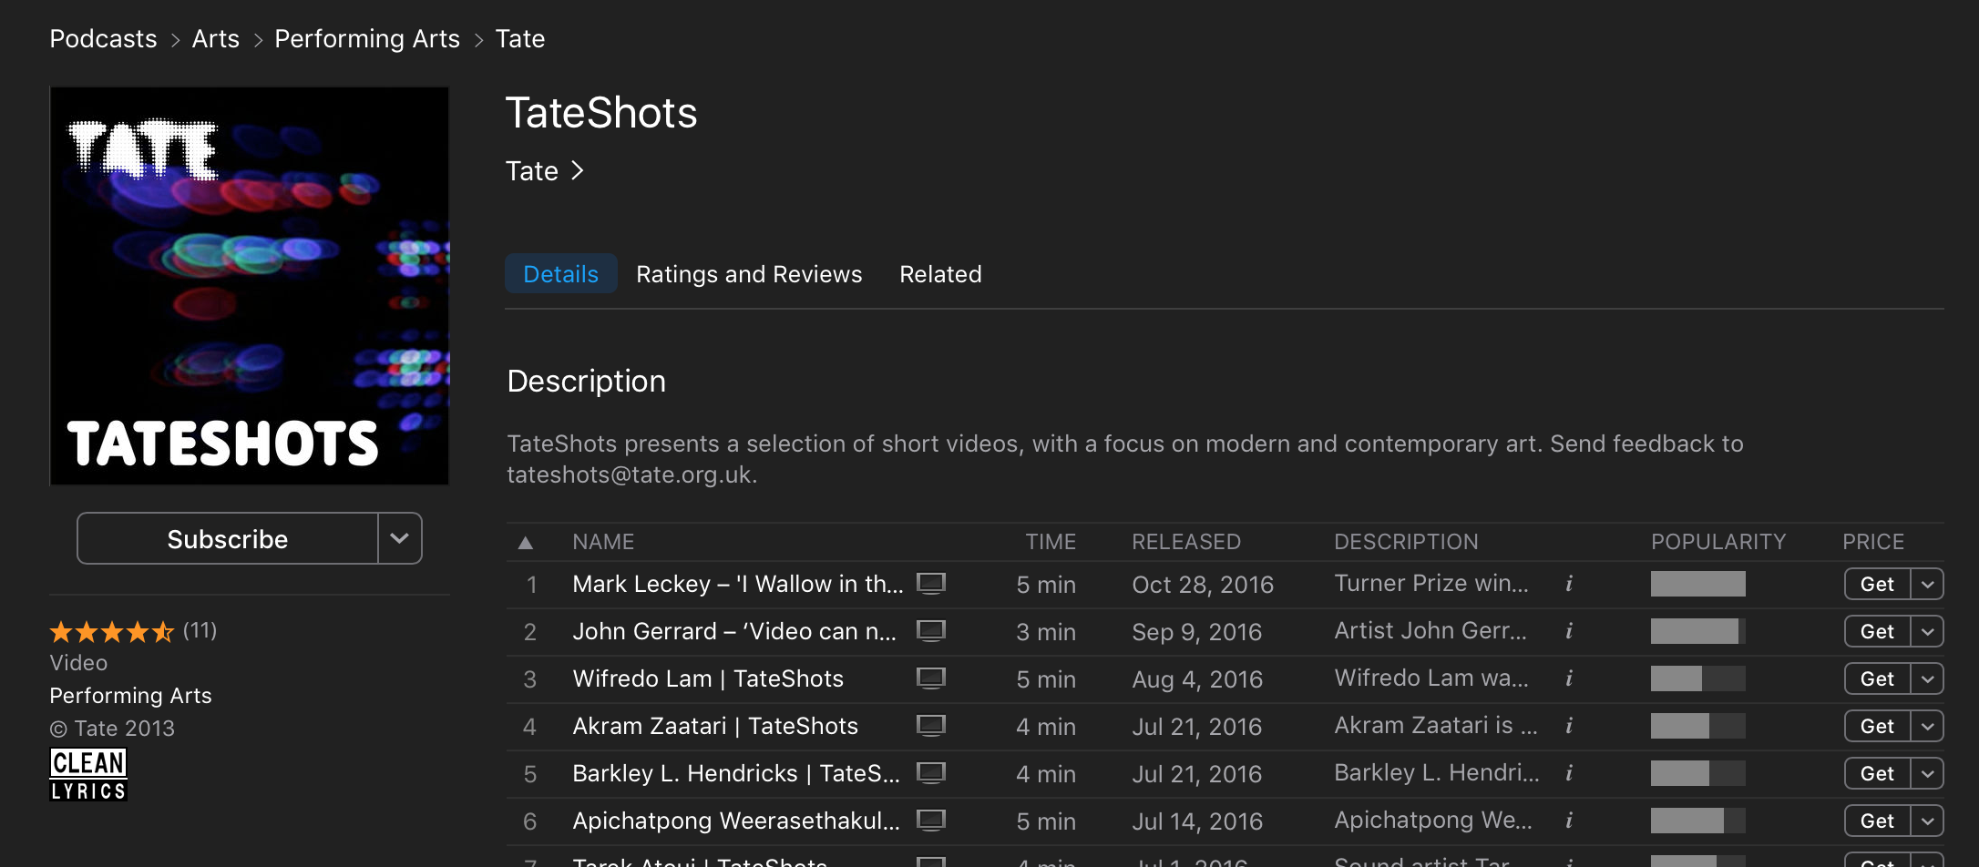Show info for Apichatpong Weerasethakul description
Viewport: 1979px width, 867px height.
click(1569, 821)
